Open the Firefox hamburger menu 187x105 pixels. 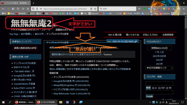(184, 9)
